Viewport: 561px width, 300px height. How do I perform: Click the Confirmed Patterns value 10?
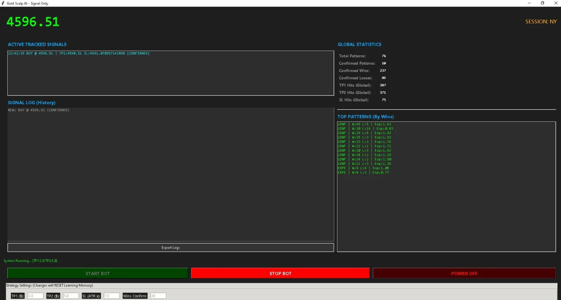click(384, 63)
